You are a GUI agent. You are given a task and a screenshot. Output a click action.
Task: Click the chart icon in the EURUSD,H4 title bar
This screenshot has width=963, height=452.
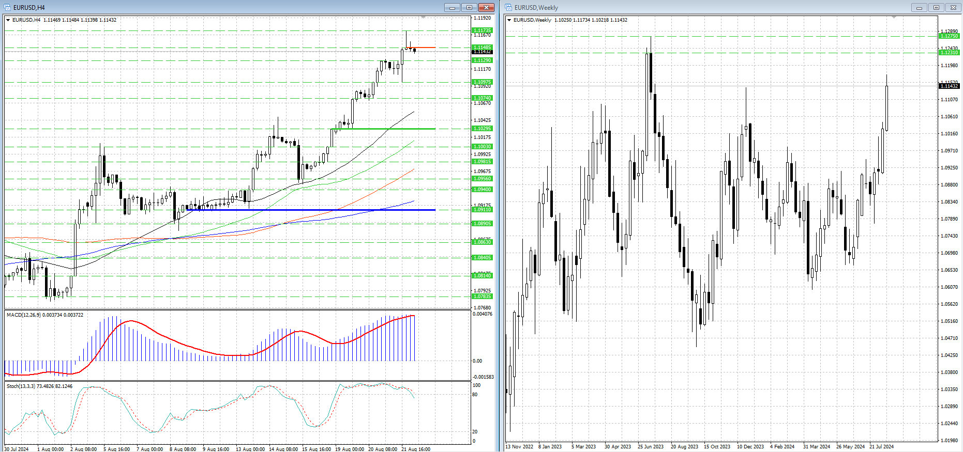[7, 7]
